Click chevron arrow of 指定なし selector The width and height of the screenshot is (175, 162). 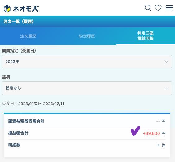pos(166,88)
